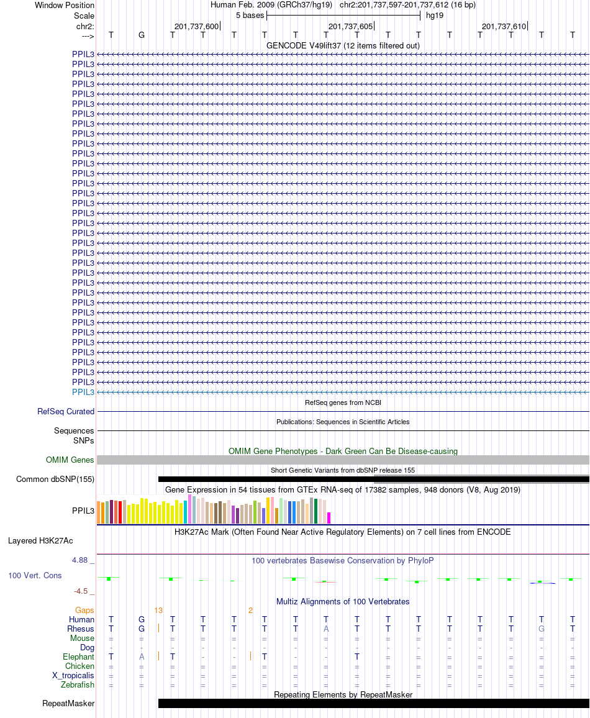
Task: Click the '5 bases' scale bar label
Action: (250, 15)
